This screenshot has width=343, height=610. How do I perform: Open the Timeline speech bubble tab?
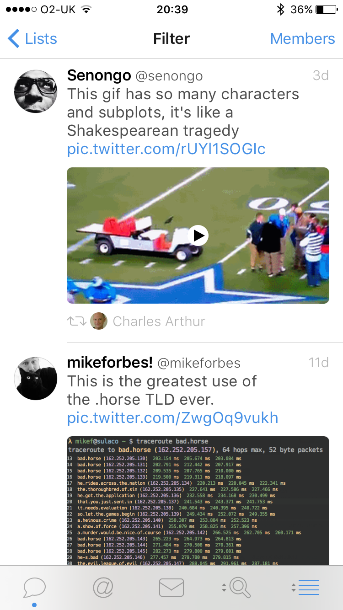pyautogui.click(x=34, y=588)
